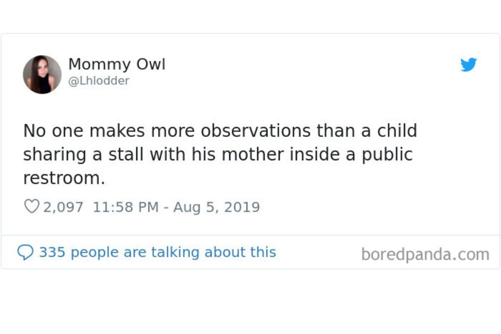The height and width of the screenshot is (334, 501).
Task: Click the 11:58 PM timestamp
Action: coord(125,207)
